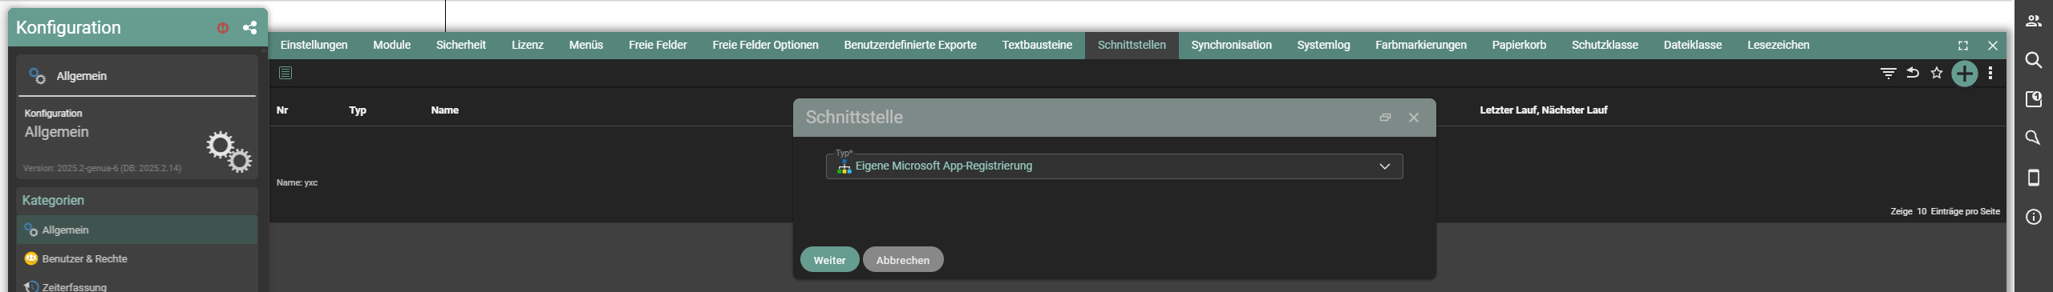2053x292 pixels.
Task: Sort by the Name column header
Action: coord(444,110)
